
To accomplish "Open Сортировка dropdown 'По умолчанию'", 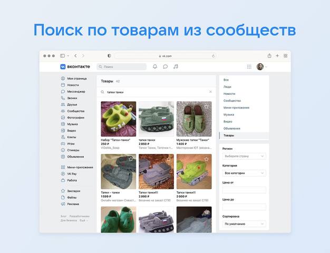I will pyautogui.click(x=244, y=223).
